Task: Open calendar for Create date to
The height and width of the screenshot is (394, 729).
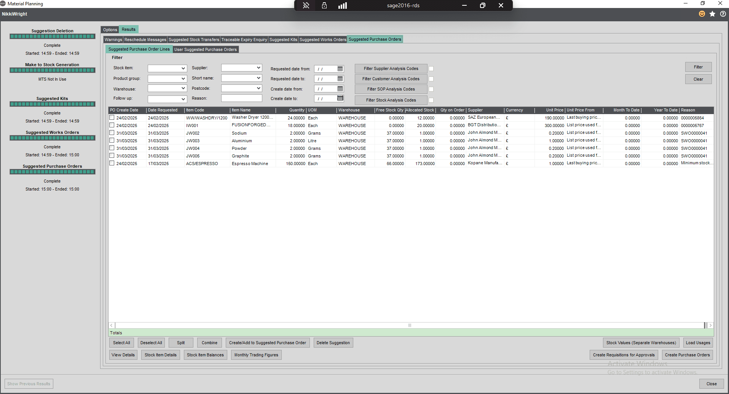Action: coord(340,98)
